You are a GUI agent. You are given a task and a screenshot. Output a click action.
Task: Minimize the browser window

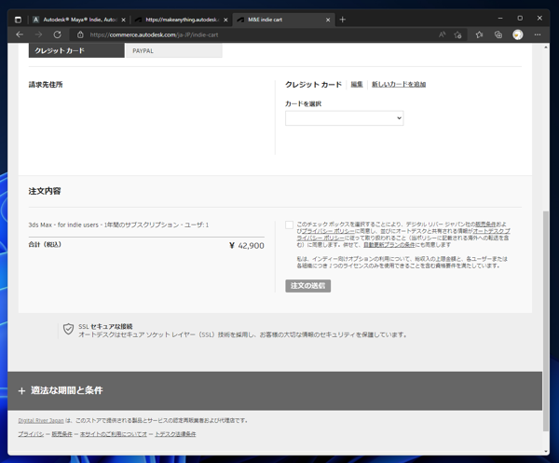pyautogui.click(x=500, y=19)
